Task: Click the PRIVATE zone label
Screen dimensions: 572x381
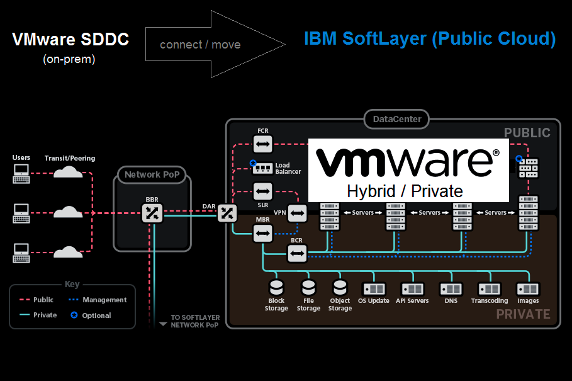Action: 523,314
